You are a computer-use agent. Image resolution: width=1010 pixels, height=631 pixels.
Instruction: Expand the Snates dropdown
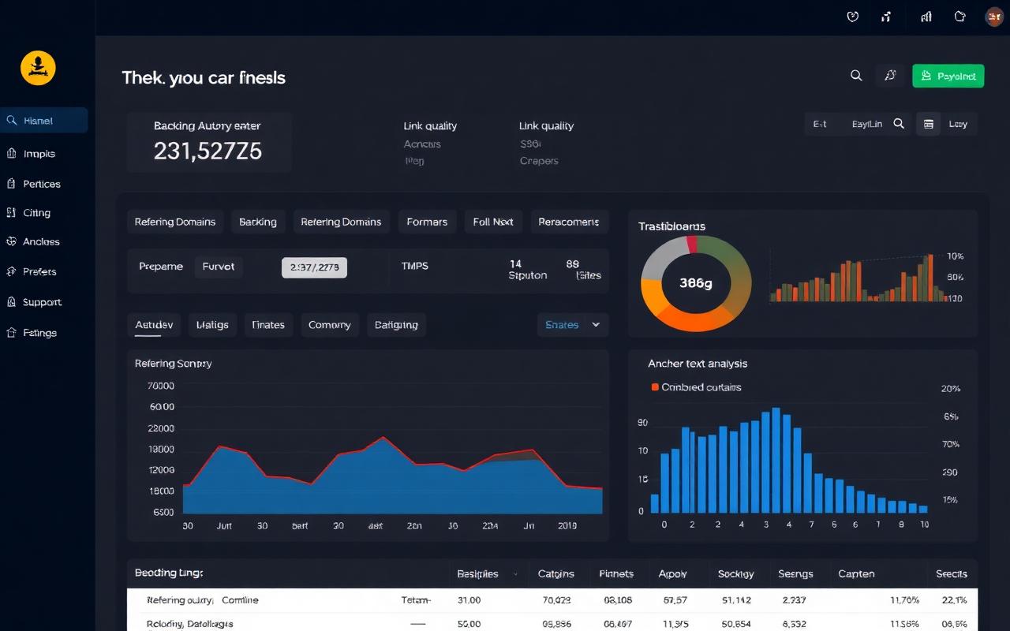[x=573, y=325]
